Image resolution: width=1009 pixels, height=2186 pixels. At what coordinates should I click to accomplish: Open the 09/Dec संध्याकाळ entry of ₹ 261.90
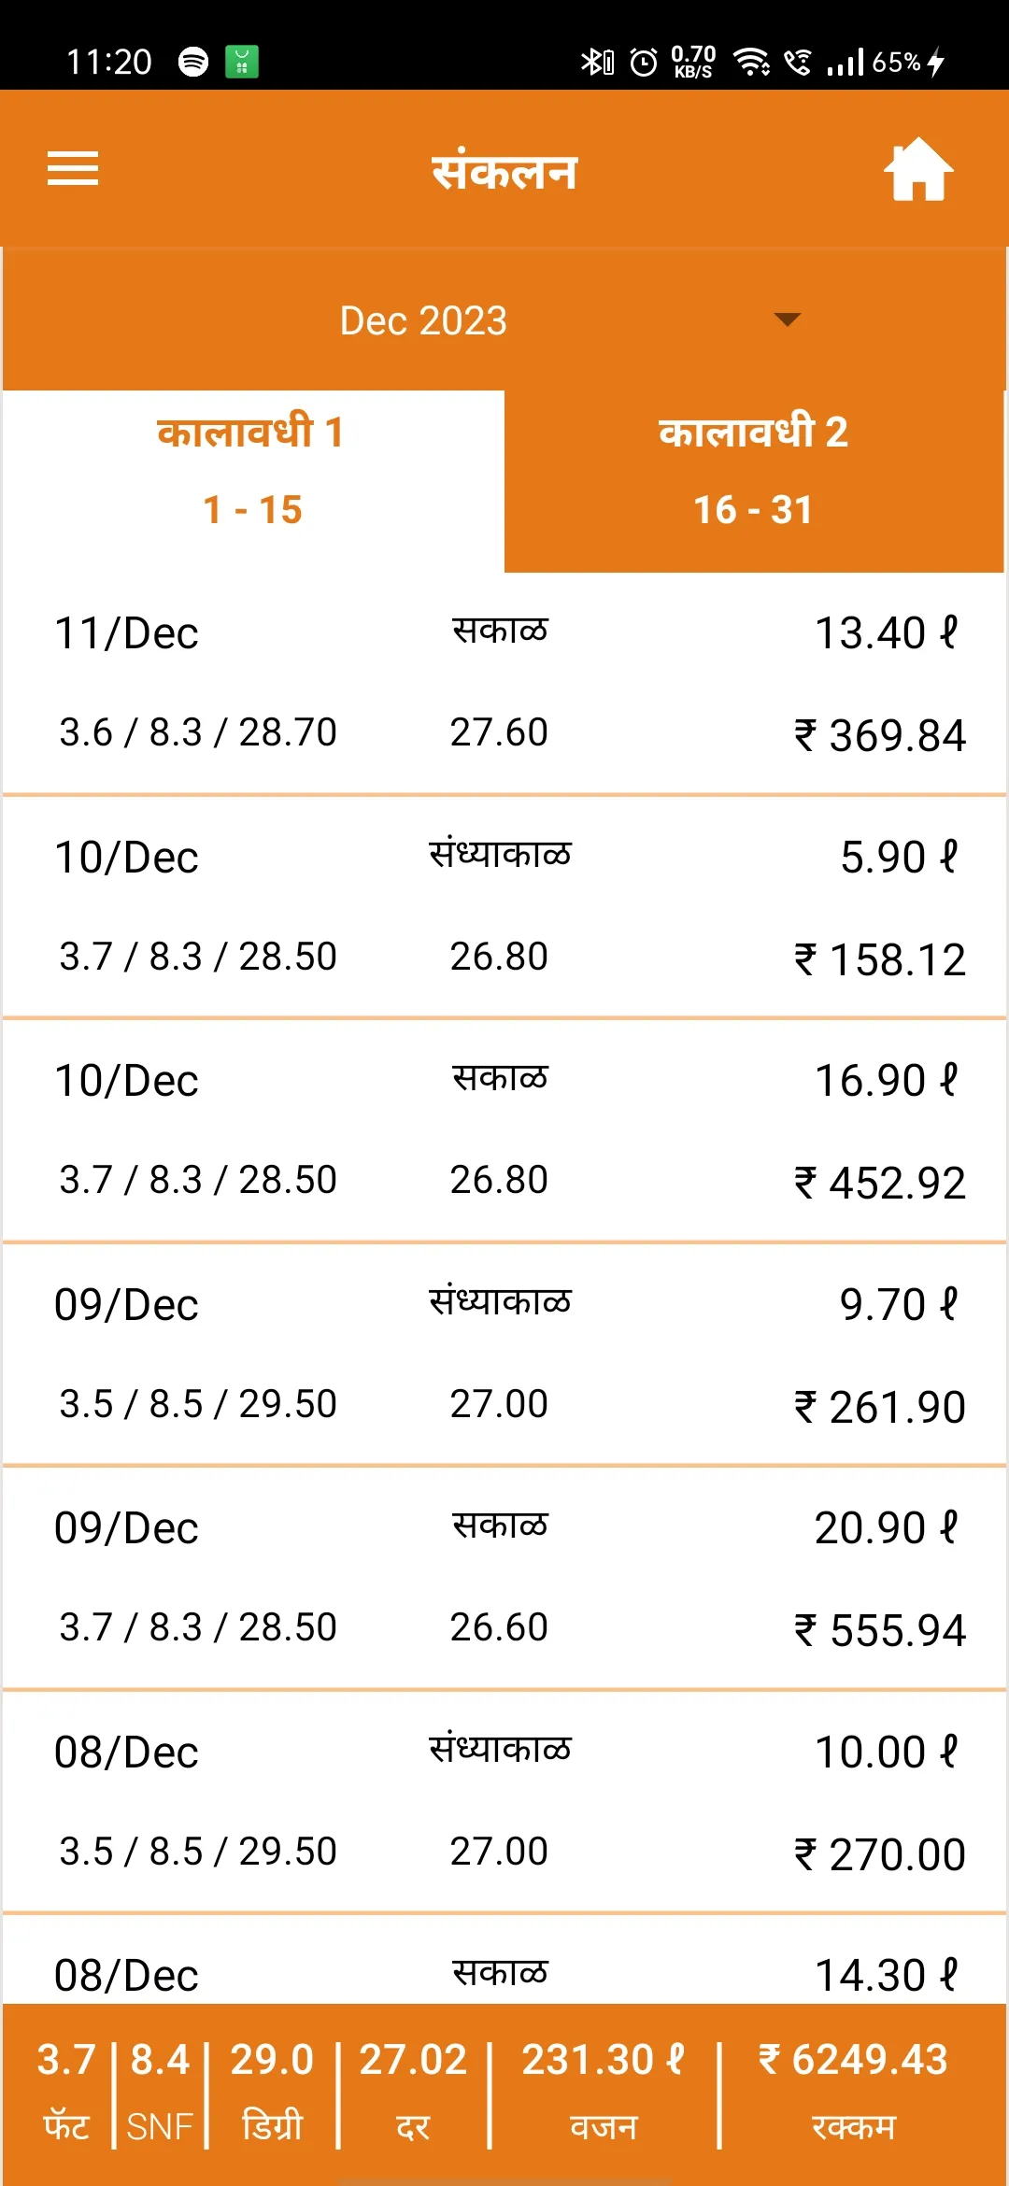tap(504, 1355)
